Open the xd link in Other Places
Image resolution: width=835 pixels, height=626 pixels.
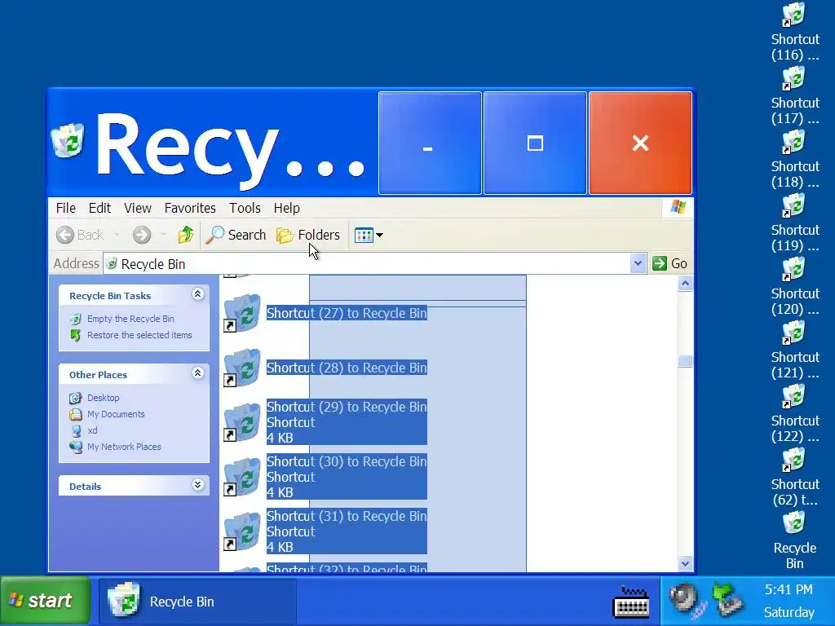92,430
